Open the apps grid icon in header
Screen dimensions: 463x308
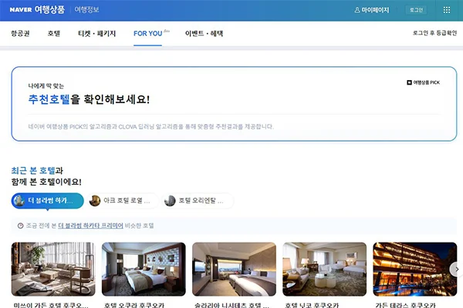coord(447,10)
